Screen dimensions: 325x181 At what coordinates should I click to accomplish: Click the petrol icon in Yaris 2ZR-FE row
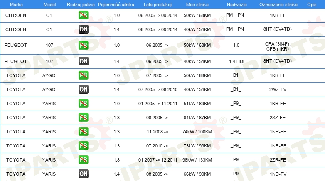[x=83, y=160]
